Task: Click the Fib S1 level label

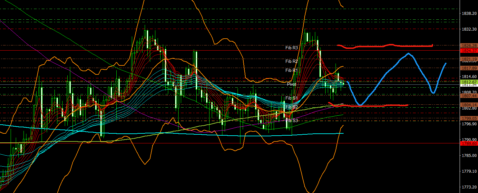Action: point(292,98)
